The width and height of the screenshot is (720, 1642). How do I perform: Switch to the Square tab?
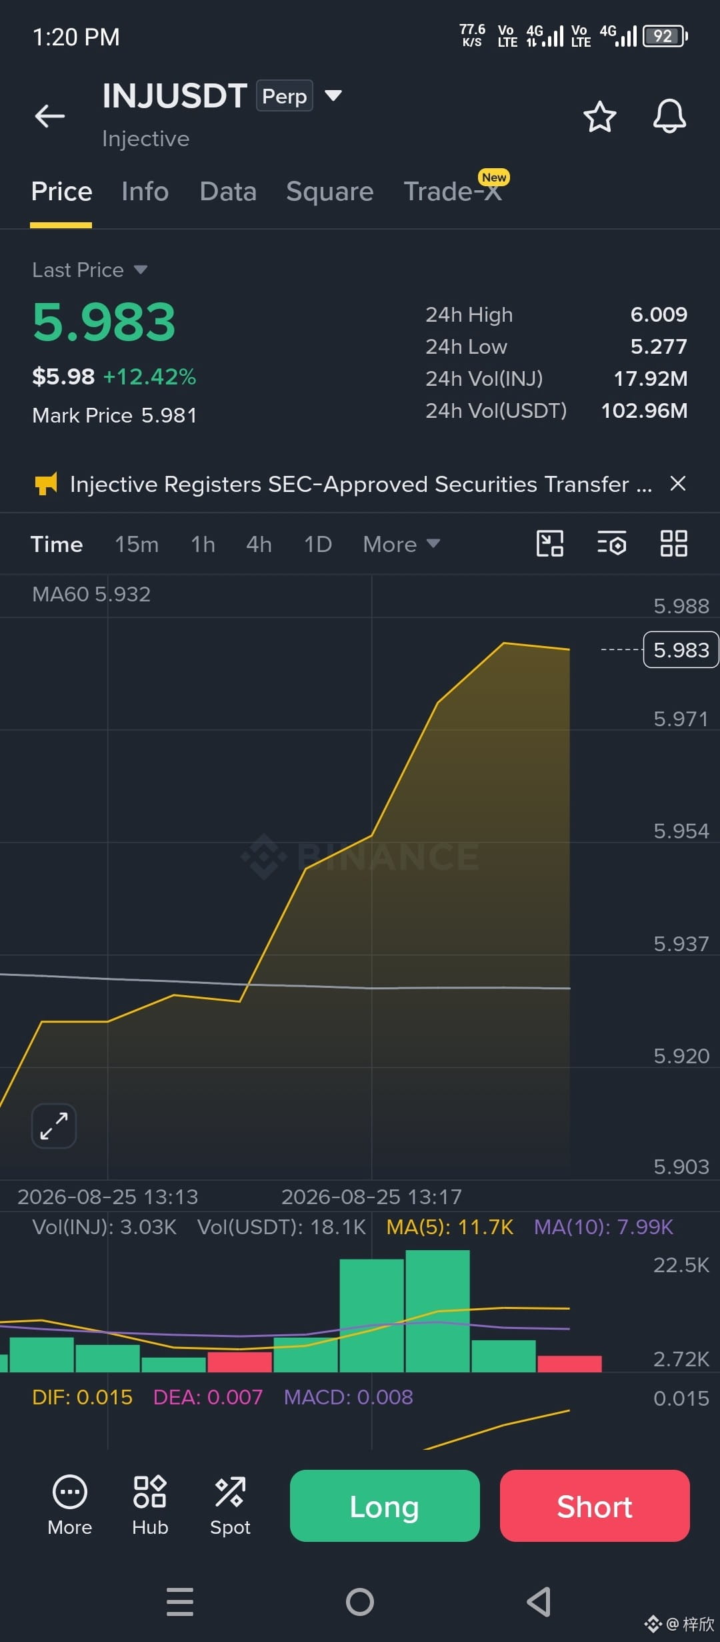point(329,192)
